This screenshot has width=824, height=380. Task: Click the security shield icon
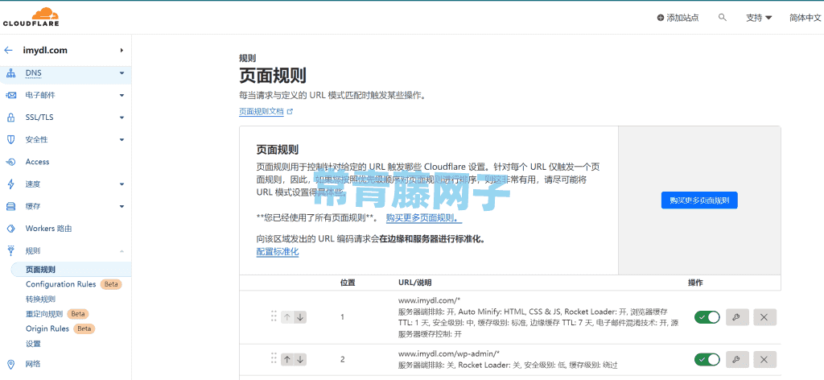[x=10, y=140]
